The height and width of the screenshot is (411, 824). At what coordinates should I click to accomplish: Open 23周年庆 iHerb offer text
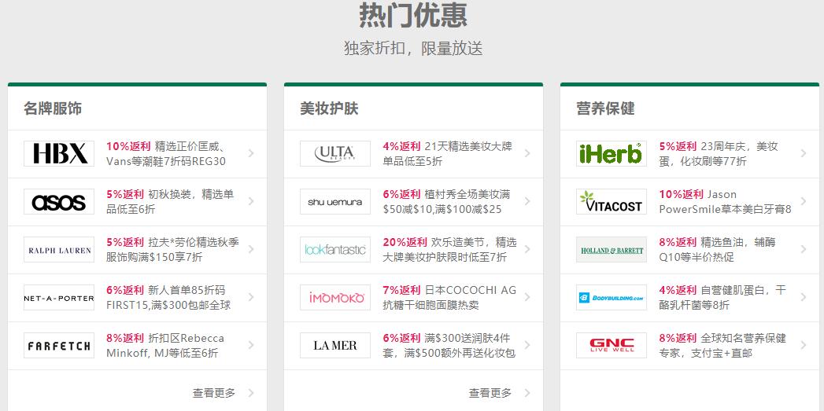pos(719,154)
